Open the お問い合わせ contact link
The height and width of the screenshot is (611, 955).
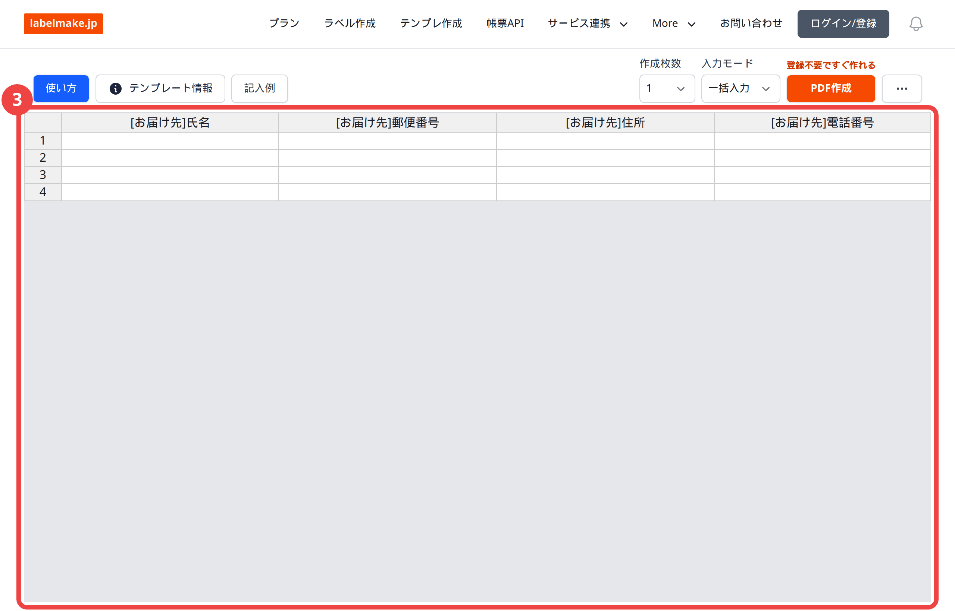pyautogui.click(x=751, y=23)
